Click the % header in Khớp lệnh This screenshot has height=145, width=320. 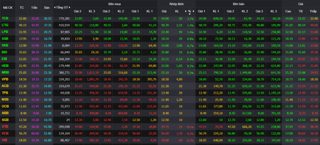point(190,11)
